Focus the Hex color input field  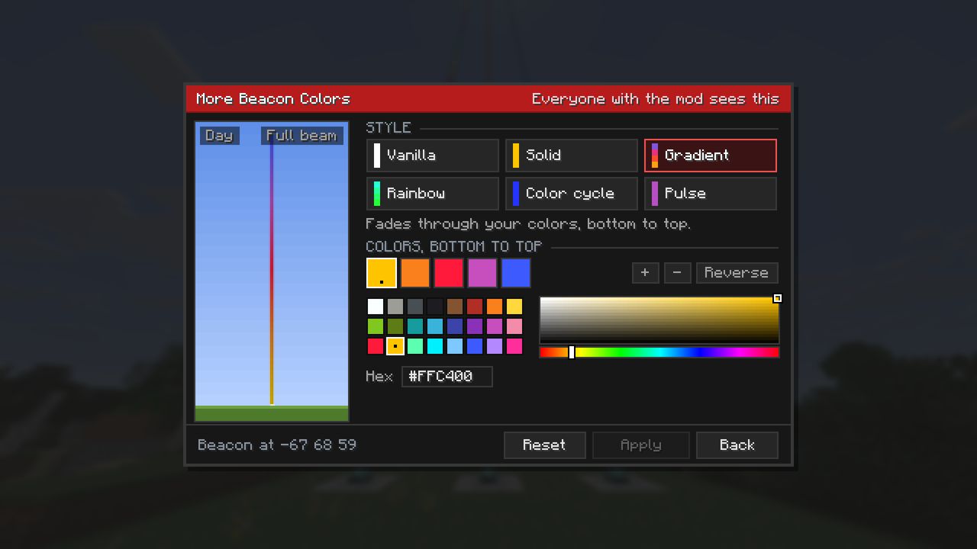[x=447, y=377]
